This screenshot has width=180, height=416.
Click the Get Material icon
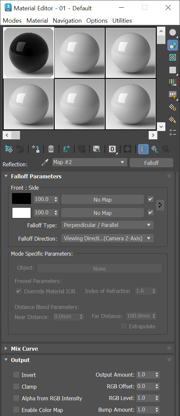9,149
